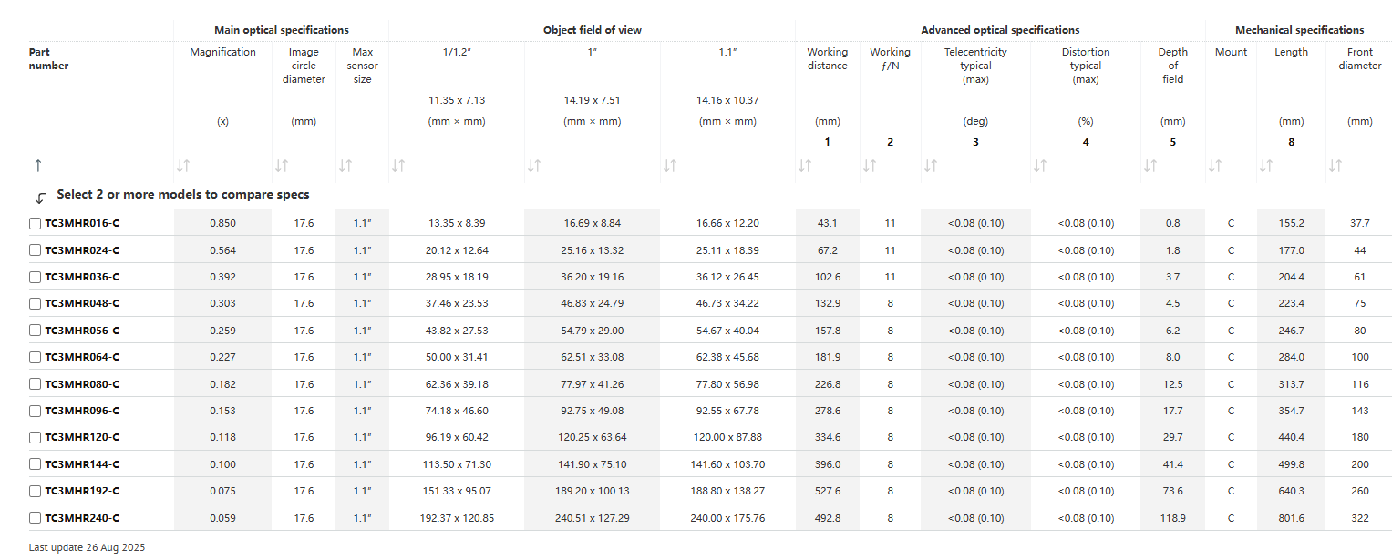Select the TC3MHR120-C compare checkbox
1392x560 pixels.
(35, 437)
